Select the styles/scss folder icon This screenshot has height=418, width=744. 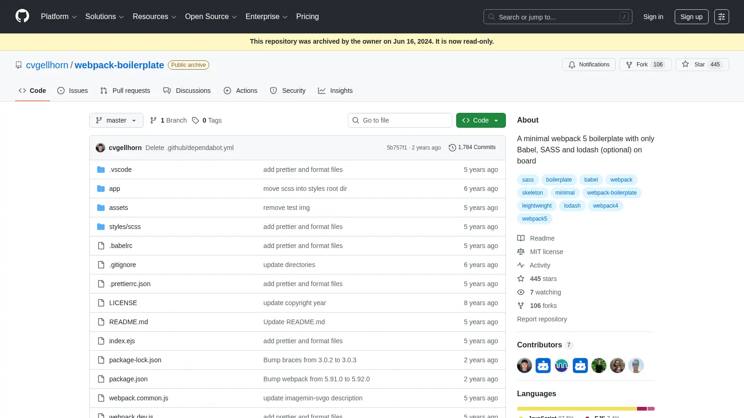pyautogui.click(x=101, y=227)
